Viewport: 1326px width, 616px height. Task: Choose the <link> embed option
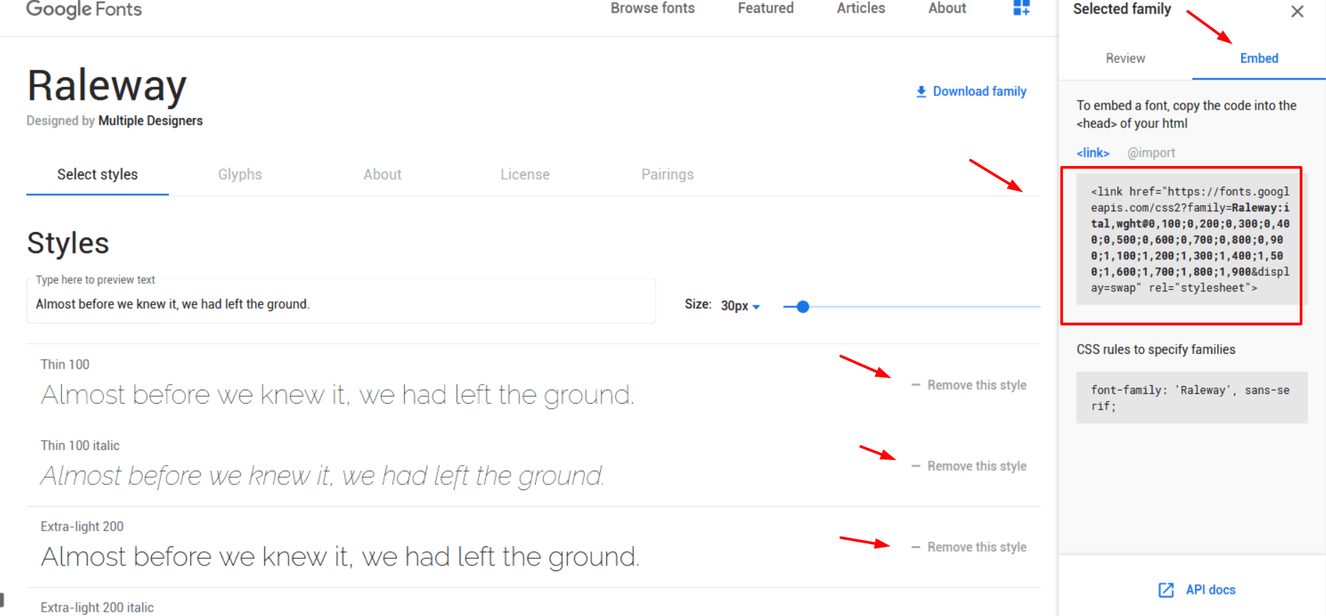click(1093, 153)
